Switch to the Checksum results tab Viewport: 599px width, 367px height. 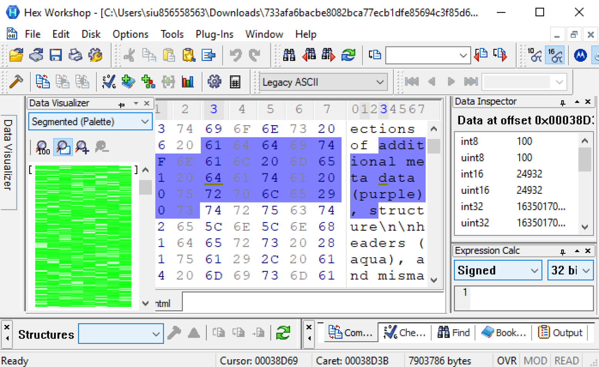405,333
